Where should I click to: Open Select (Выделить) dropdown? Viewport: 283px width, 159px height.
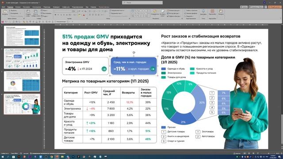189,16
